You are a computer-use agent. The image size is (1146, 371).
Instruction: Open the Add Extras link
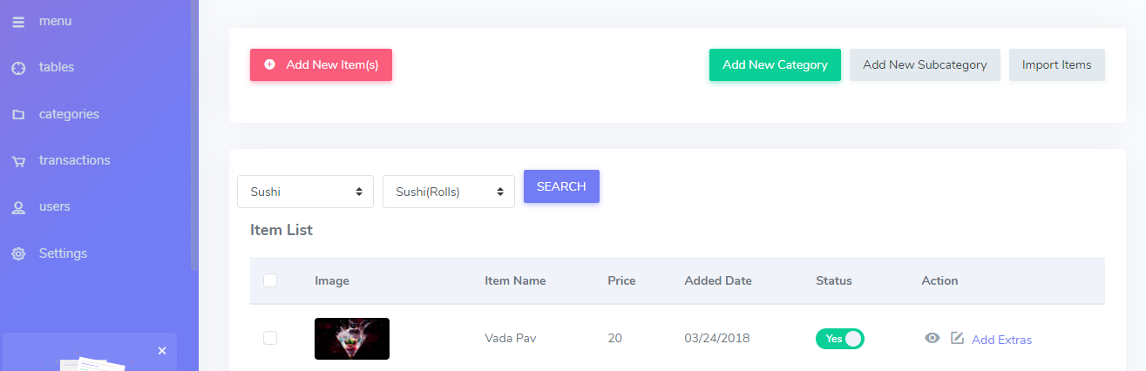click(x=1001, y=340)
